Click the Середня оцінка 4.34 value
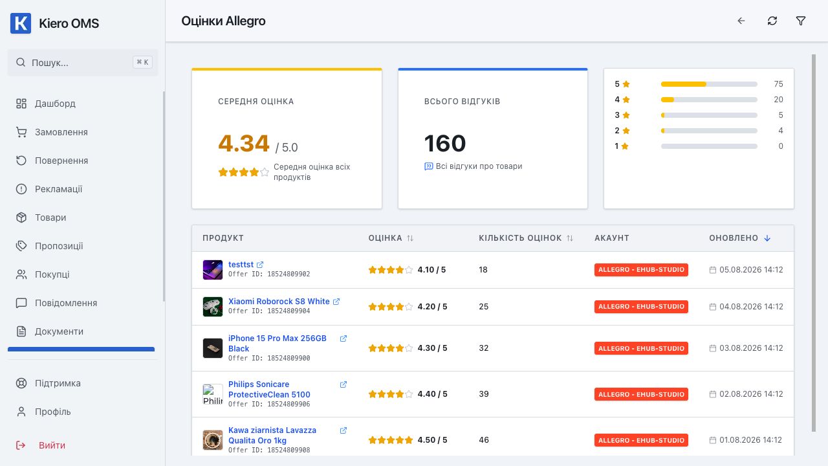The width and height of the screenshot is (828, 466). 244,144
